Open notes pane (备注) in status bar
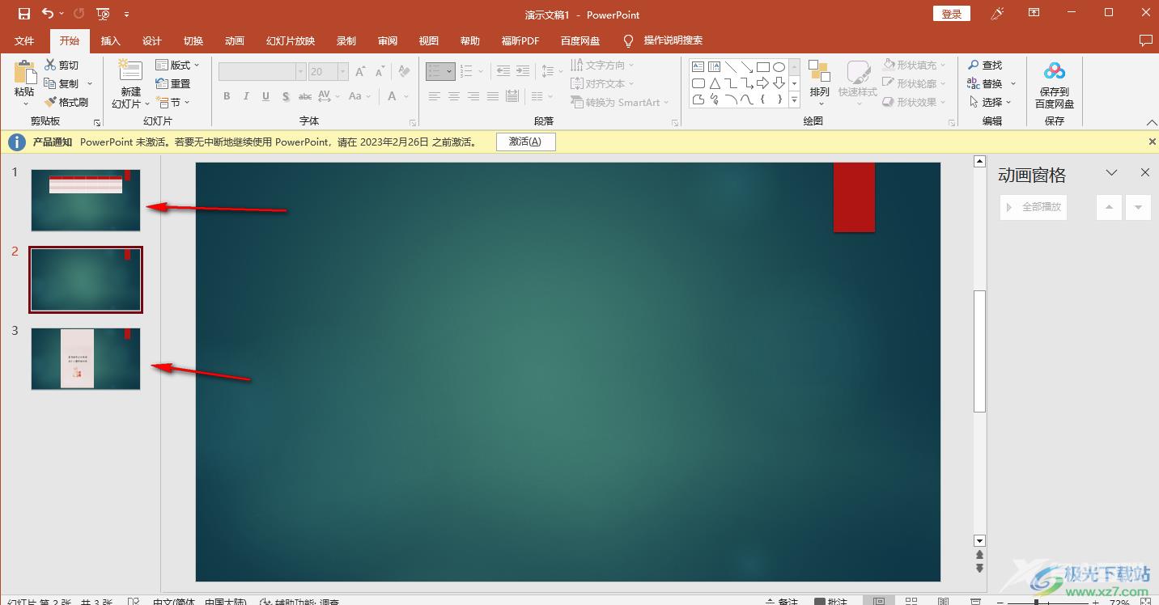This screenshot has width=1159, height=605. pyautogui.click(x=782, y=601)
